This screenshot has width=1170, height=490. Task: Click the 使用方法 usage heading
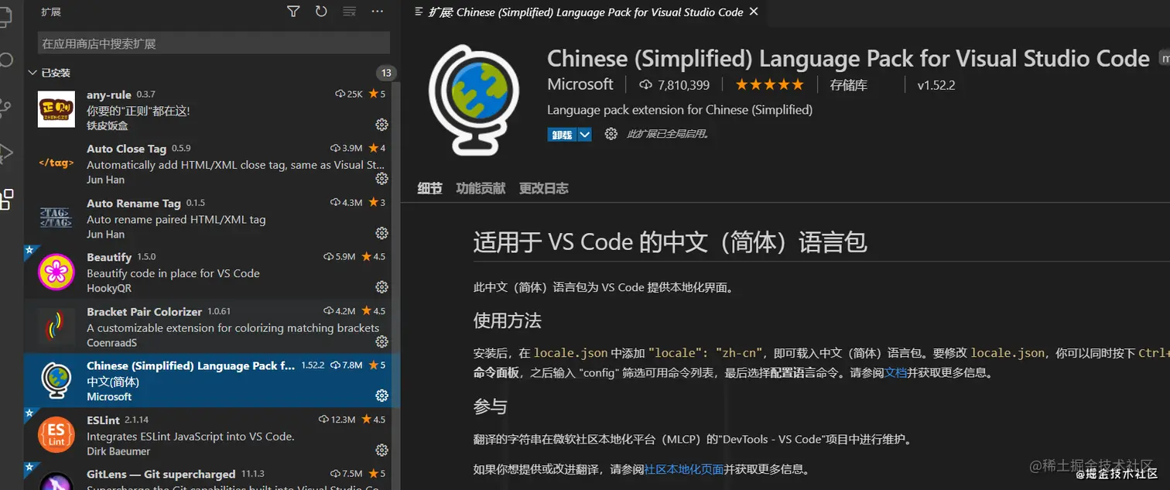(508, 320)
